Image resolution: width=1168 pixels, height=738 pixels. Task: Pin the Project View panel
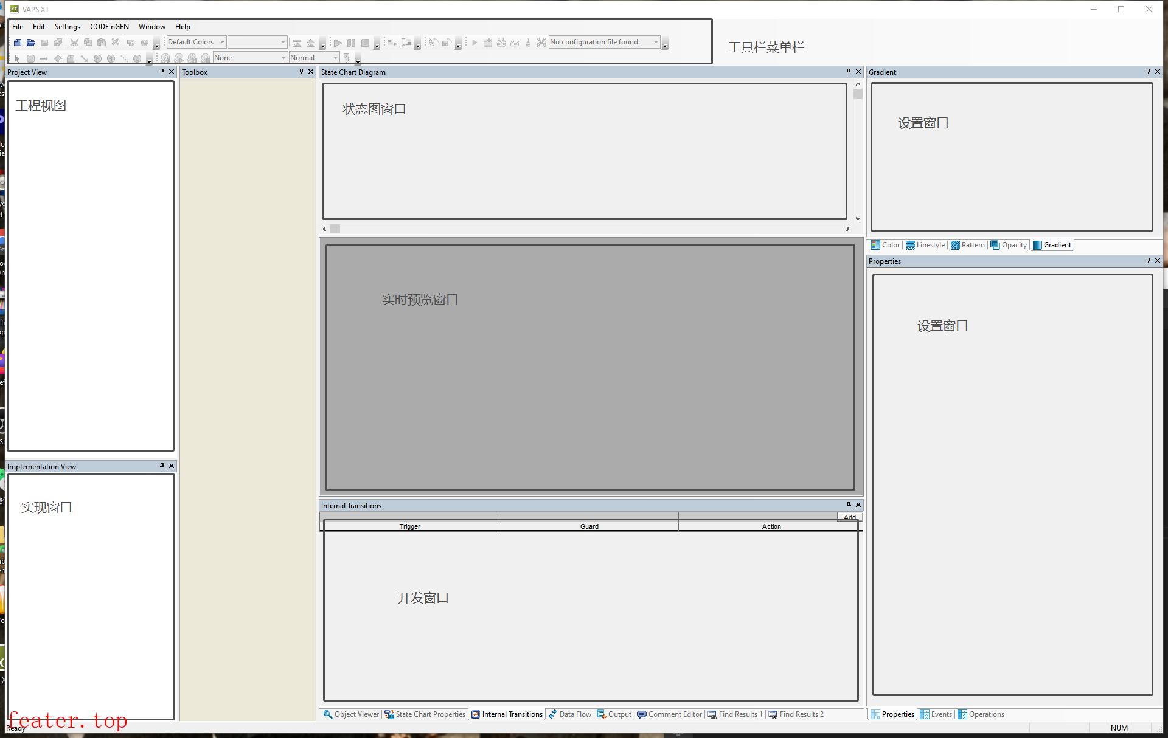click(x=162, y=72)
